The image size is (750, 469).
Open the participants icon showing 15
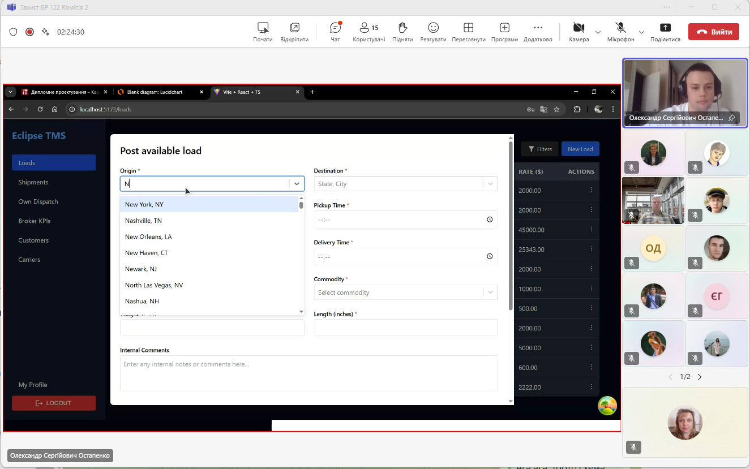(x=368, y=28)
